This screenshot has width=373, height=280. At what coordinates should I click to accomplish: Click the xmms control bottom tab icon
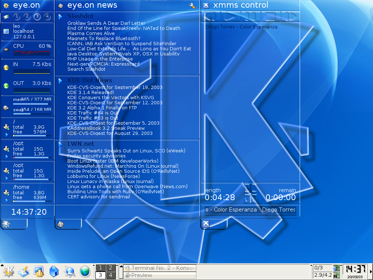(206, 224)
